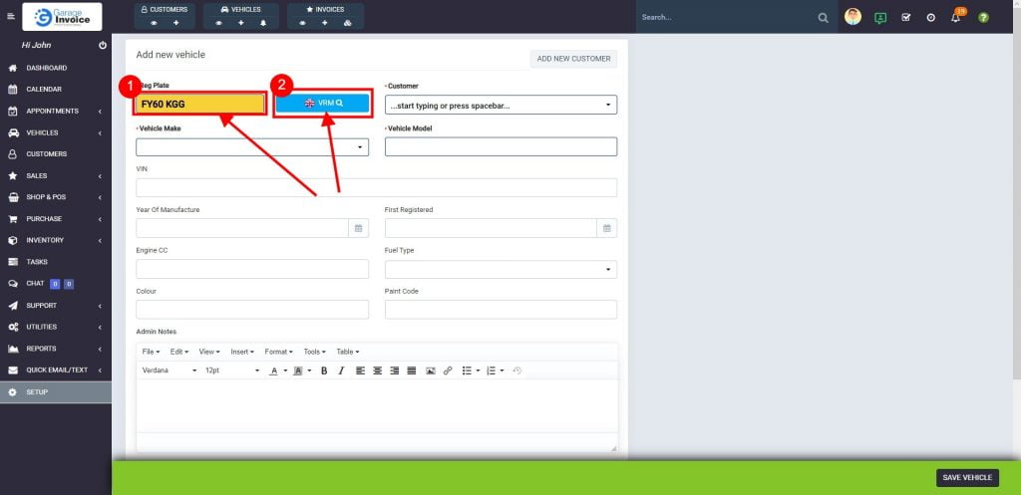Click the insert link icon in editor
The image size is (1021, 495).
point(448,371)
